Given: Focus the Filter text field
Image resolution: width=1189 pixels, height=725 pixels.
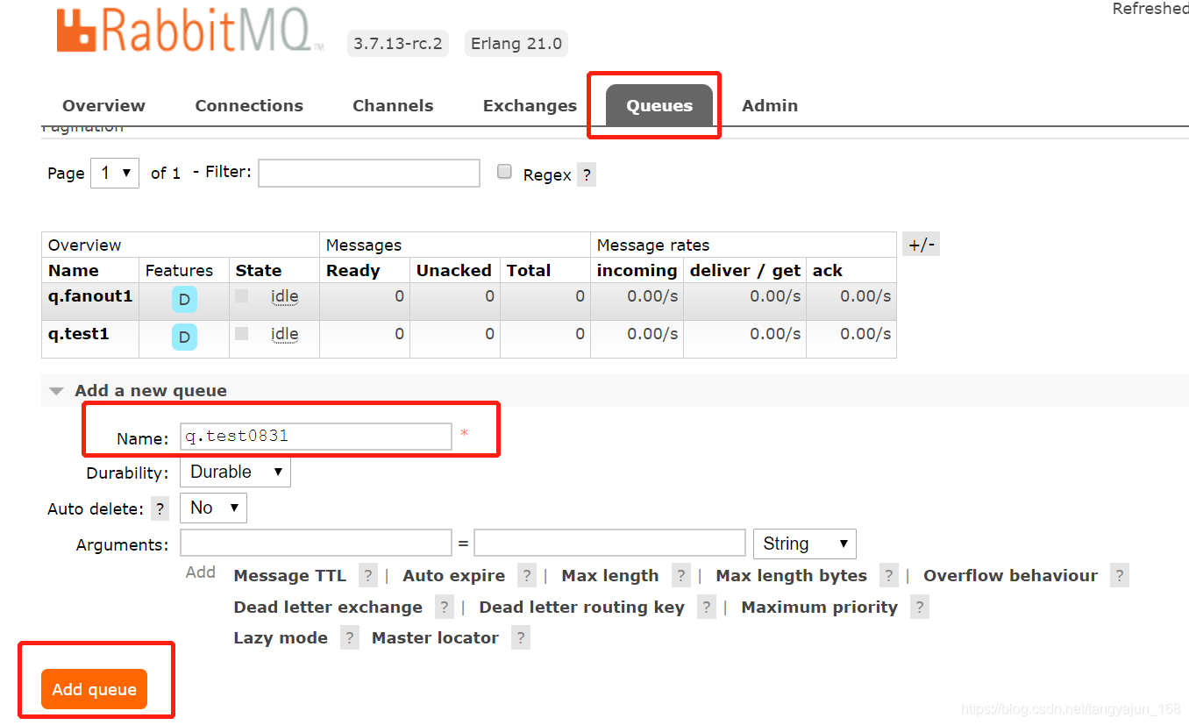Looking at the screenshot, I should coord(369,173).
